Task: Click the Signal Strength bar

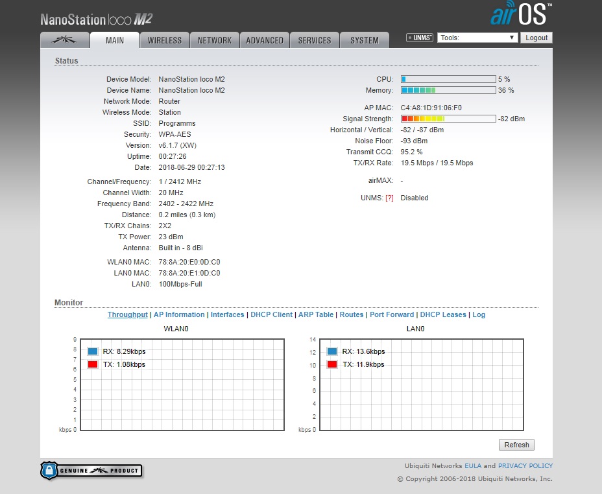Action: point(448,119)
